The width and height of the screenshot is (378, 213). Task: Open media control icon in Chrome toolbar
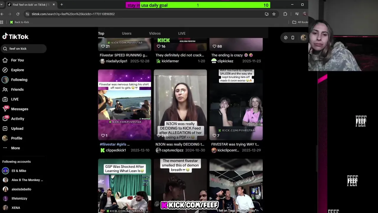tap(297, 14)
